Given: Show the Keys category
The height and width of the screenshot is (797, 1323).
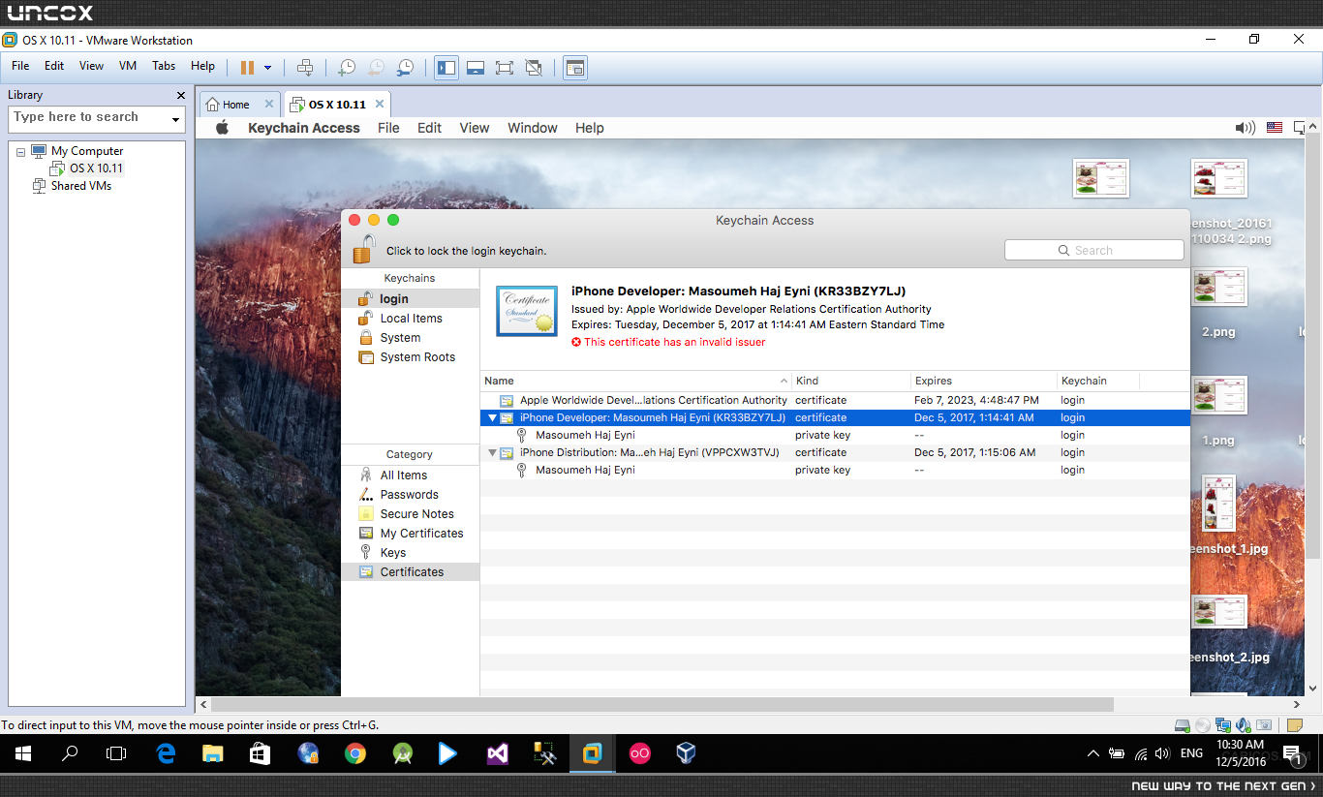Looking at the screenshot, I should click(411, 553).
